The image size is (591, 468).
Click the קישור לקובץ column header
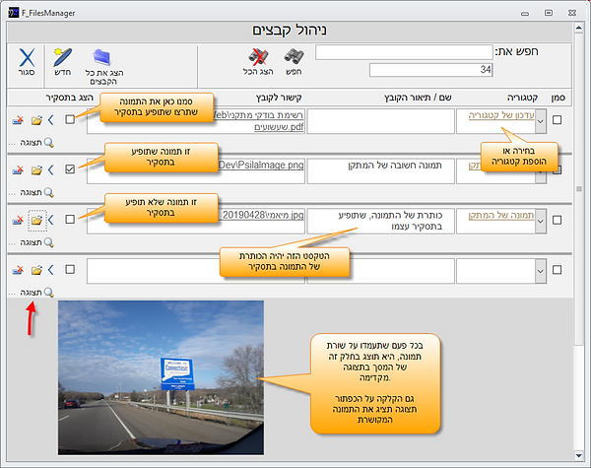[x=279, y=98]
